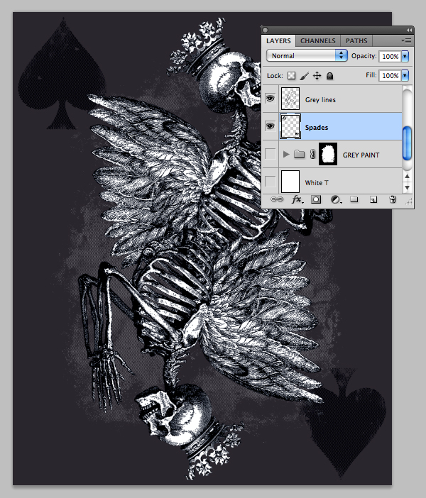Select the Layers tab
Screen dimensions: 426x498
point(278,41)
